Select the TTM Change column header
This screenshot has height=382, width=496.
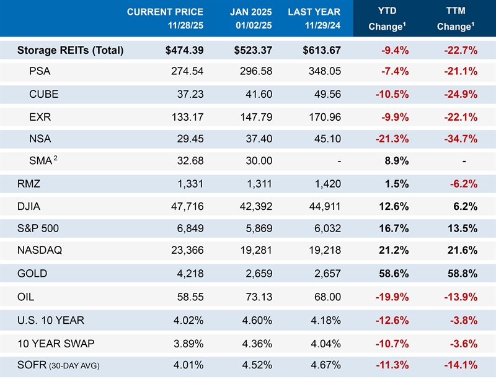click(x=456, y=19)
